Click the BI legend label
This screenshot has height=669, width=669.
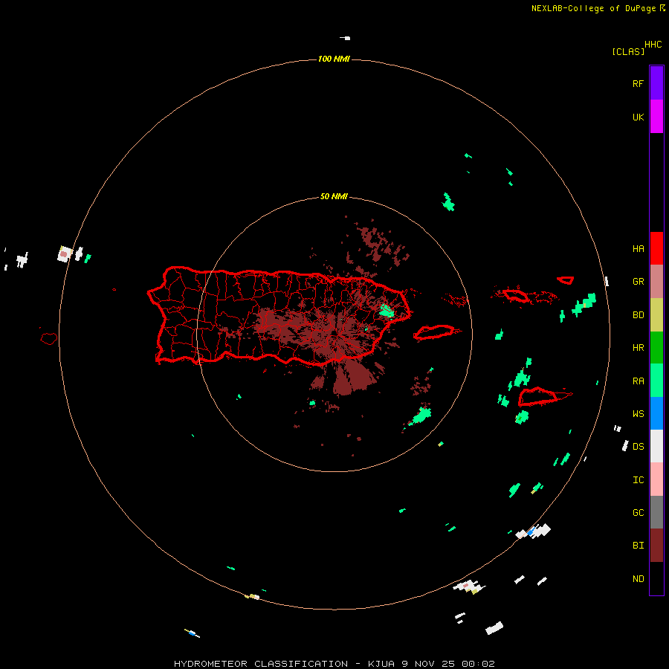click(x=638, y=546)
